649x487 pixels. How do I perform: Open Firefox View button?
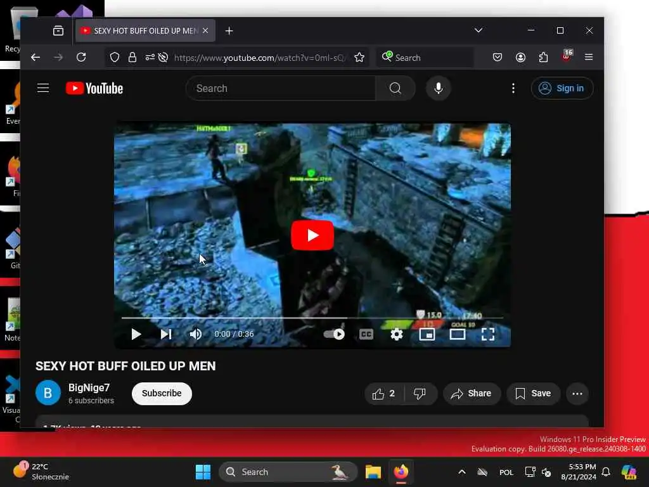tap(58, 30)
